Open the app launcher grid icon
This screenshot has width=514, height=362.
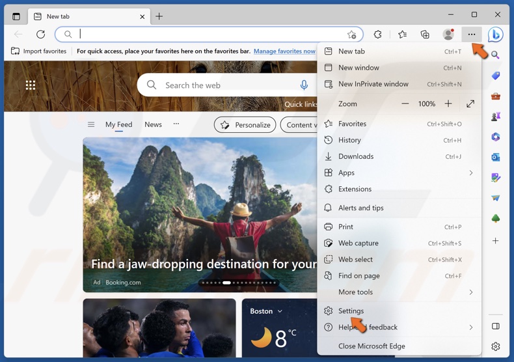click(31, 85)
